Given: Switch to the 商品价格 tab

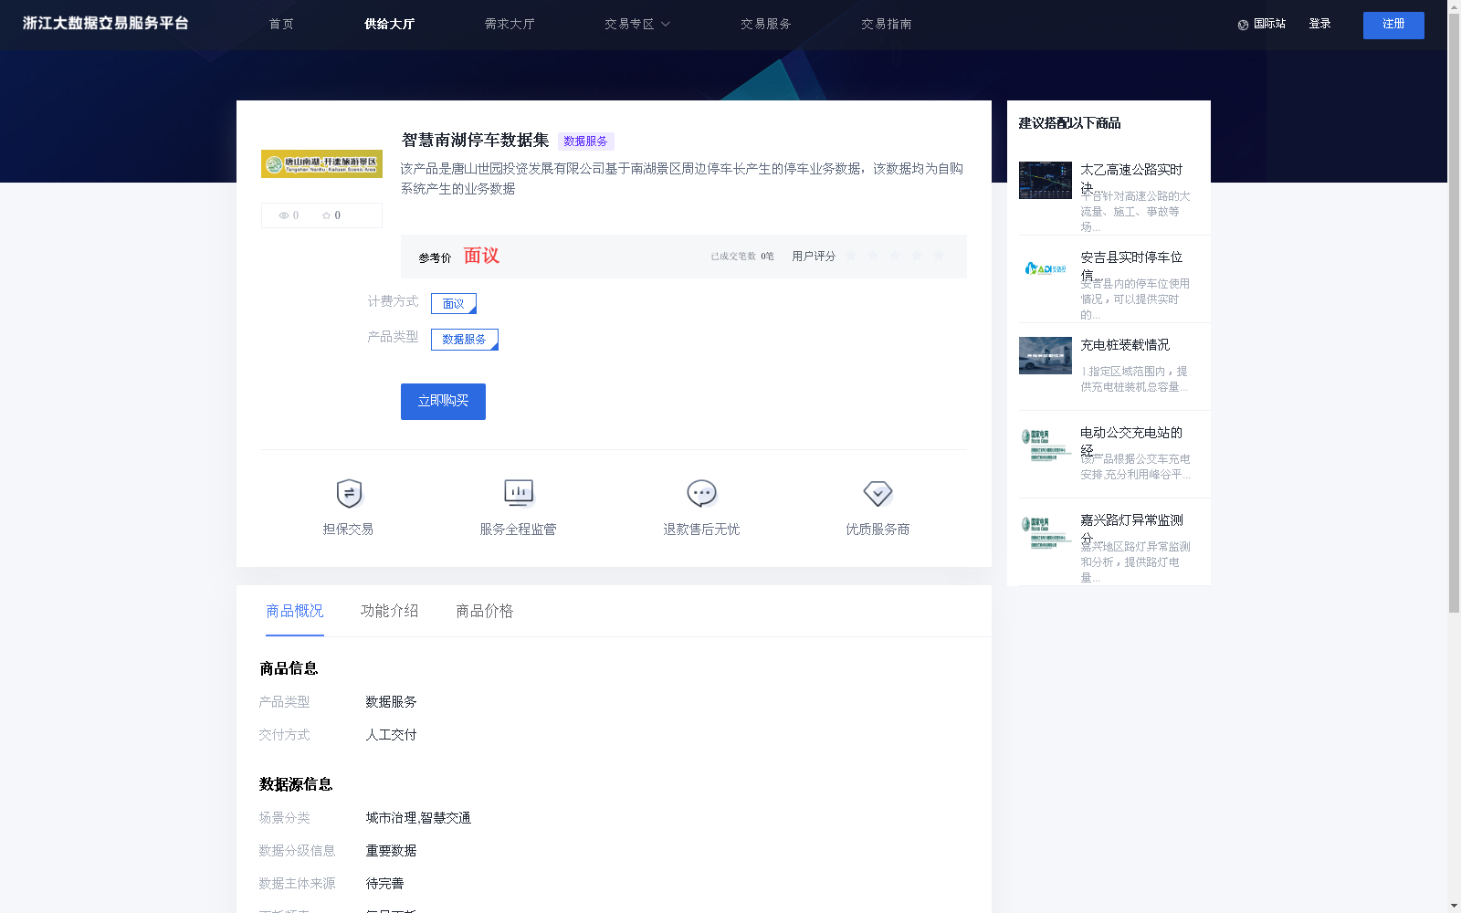Looking at the screenshot, I should [x=485, y=611].
